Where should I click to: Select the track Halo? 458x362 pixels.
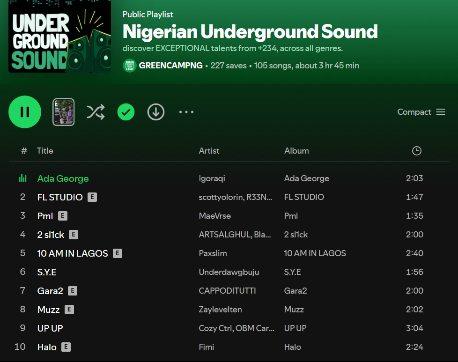point(47,347)
